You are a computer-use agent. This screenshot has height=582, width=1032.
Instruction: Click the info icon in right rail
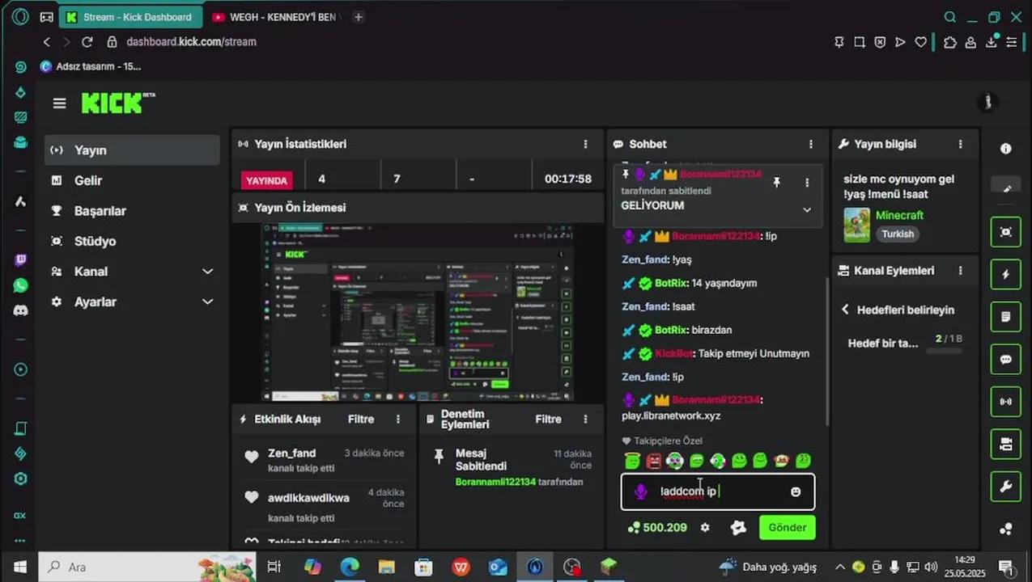click(x=1006, y=149)
